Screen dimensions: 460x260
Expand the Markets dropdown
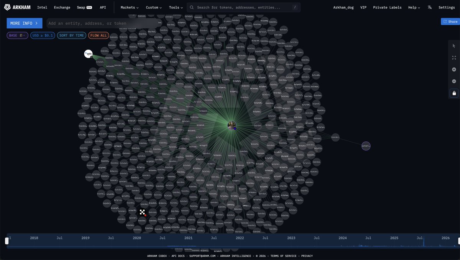pyautogui.click(x=130, y=7)
